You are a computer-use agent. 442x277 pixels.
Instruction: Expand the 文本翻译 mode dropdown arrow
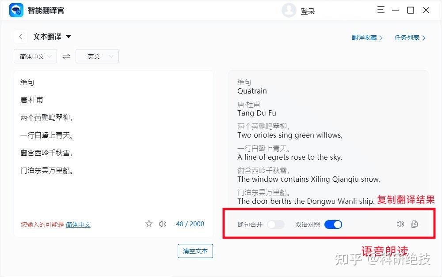pos(69,37)
